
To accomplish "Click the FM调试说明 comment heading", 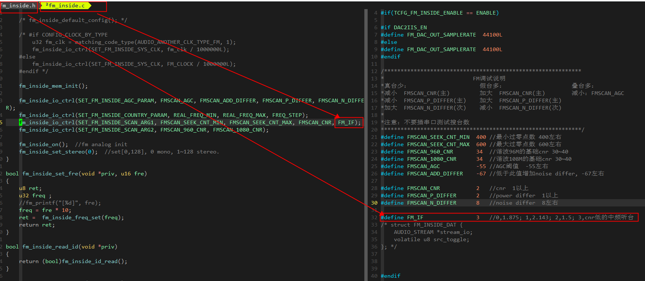I will pos(489,79).
